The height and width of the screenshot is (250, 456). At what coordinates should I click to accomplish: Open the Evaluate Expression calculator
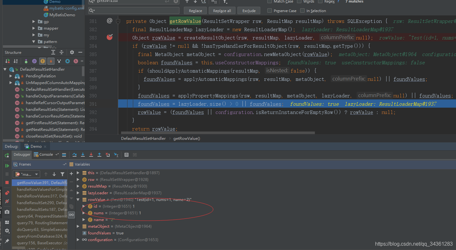pos(127,155)
